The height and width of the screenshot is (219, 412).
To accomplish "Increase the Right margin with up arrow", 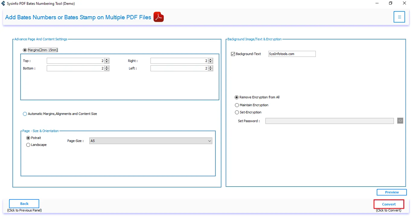I will point(211,60).
